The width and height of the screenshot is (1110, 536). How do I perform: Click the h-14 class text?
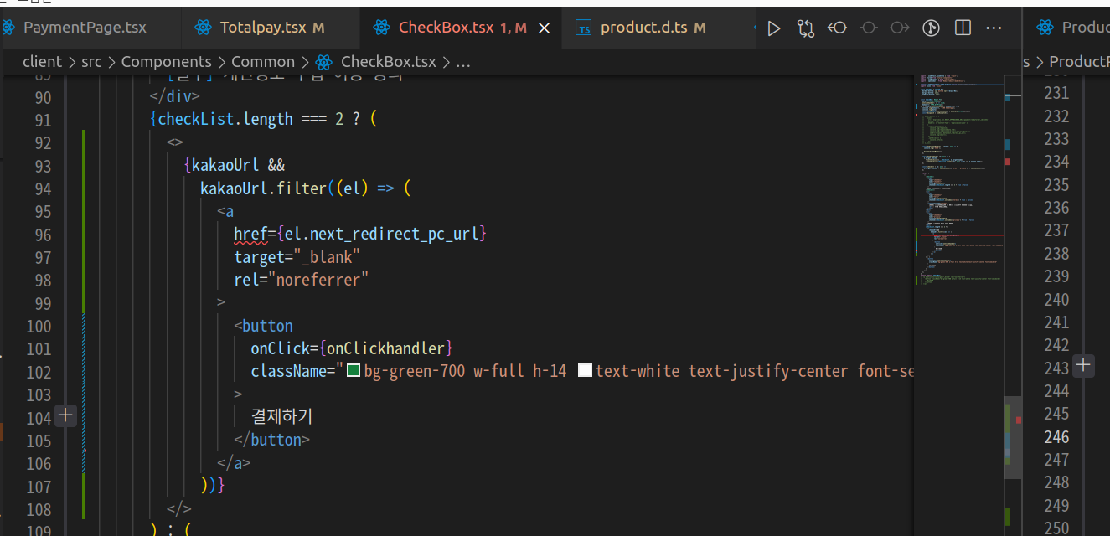point(550,370)
